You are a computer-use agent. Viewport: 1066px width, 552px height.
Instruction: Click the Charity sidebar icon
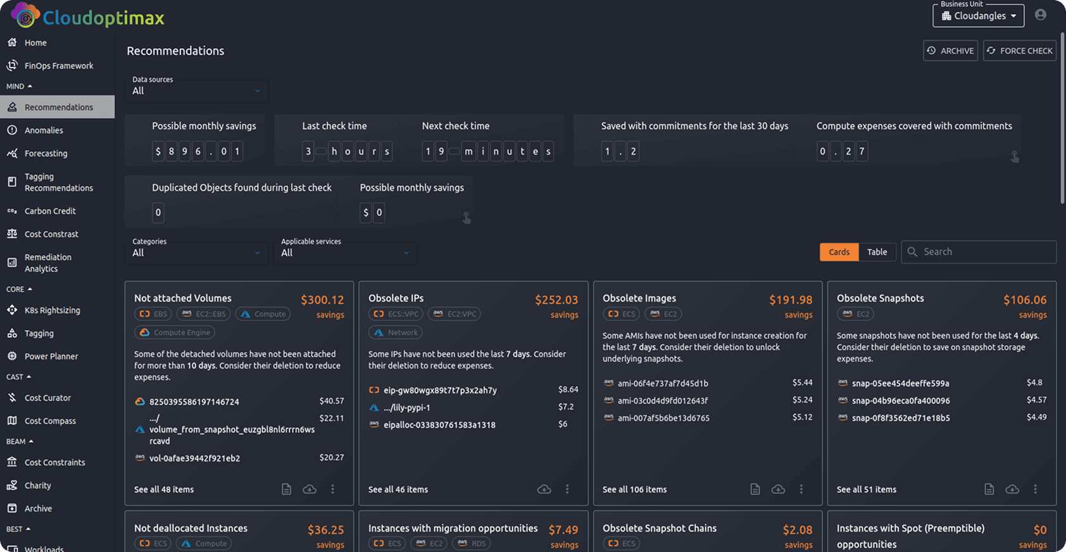pos(12,486)
